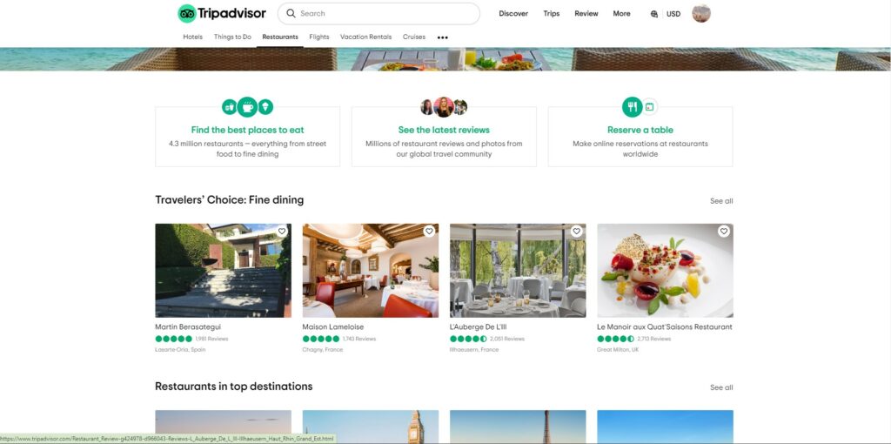Open the USD currency selector
Viewport: 891px width, 444px height.
point(673,14)
